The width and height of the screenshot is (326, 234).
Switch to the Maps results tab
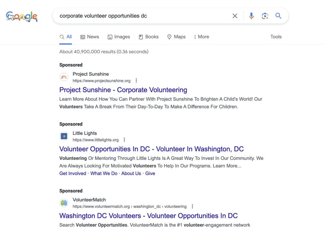pyautogui.click(x=176, y=37)
